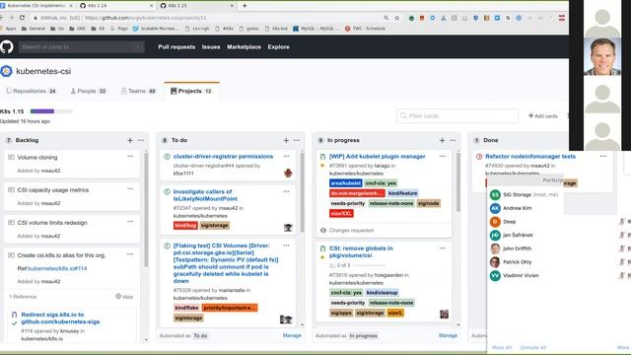The image size is (631, 355).
Task: Open menu for Flaking test CSI Volumes card
Action: (287, 246)
